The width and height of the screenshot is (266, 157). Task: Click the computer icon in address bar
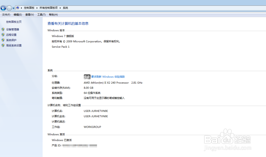pos(18,8)
